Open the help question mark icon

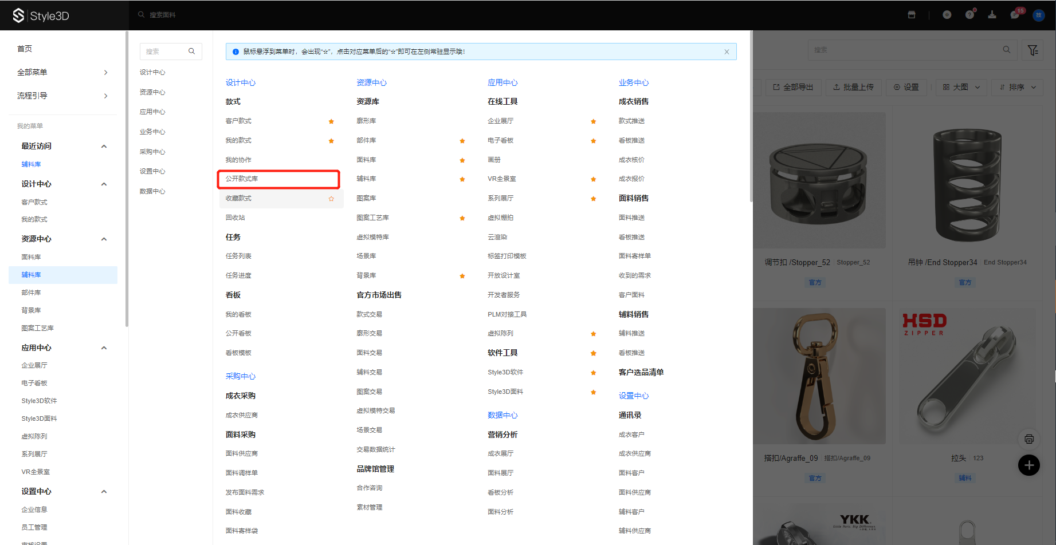[969, 15]
